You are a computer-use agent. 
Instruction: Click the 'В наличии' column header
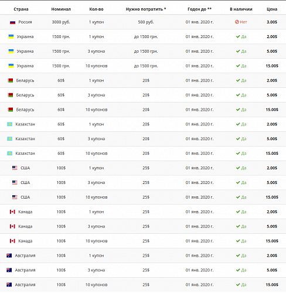(x=241, y=9)
